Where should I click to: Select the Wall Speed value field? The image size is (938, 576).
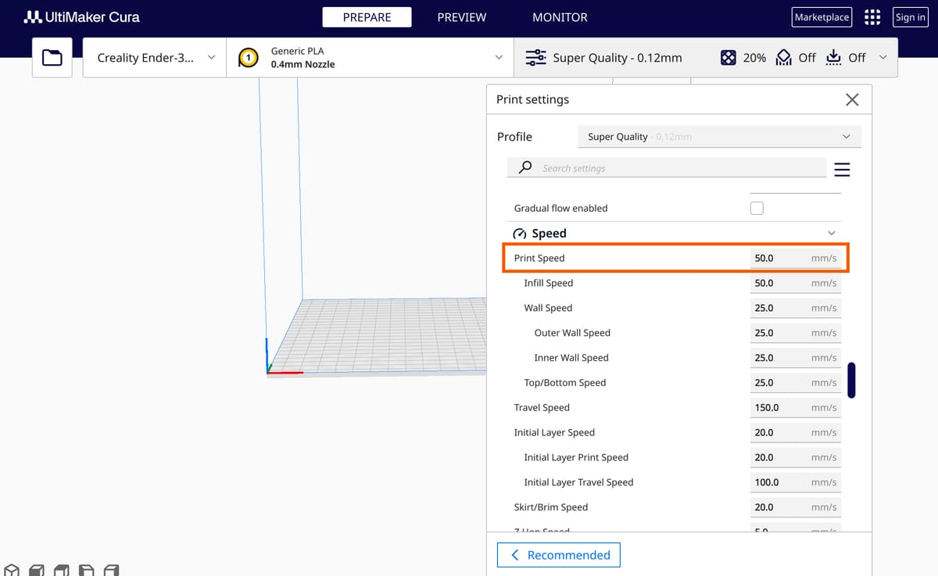pos(795,308)
